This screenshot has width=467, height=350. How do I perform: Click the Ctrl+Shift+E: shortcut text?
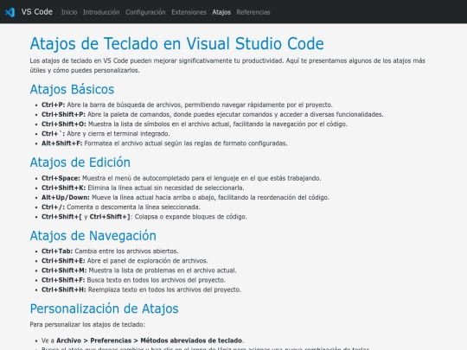click(63, 261)
